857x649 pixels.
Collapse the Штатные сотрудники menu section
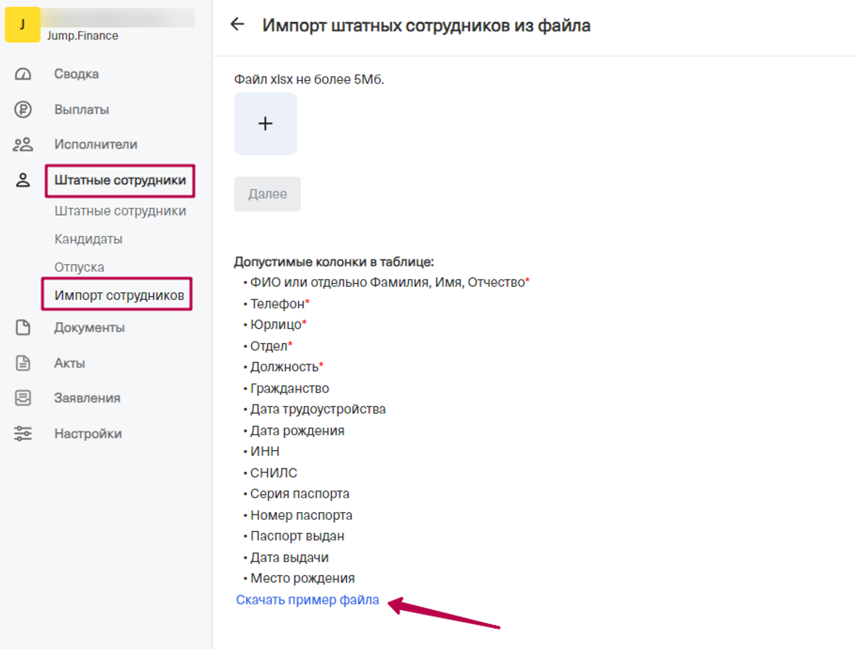click(120, 180)
